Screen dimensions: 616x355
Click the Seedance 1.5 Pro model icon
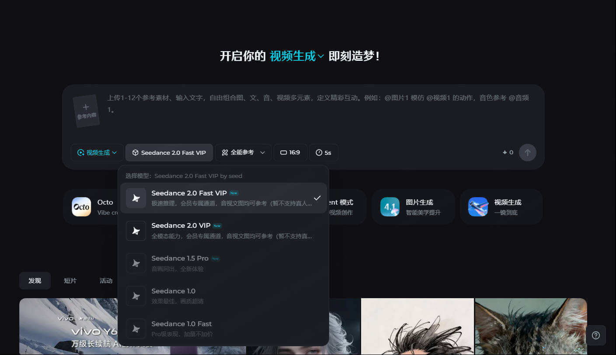136,263
